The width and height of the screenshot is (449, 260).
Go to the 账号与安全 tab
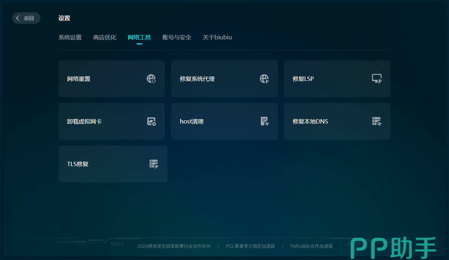click(x=177, y=37)
